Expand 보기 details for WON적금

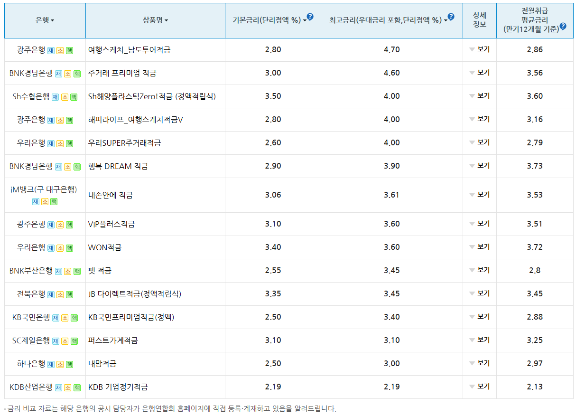pyautogui.click(x=480, y=247)
